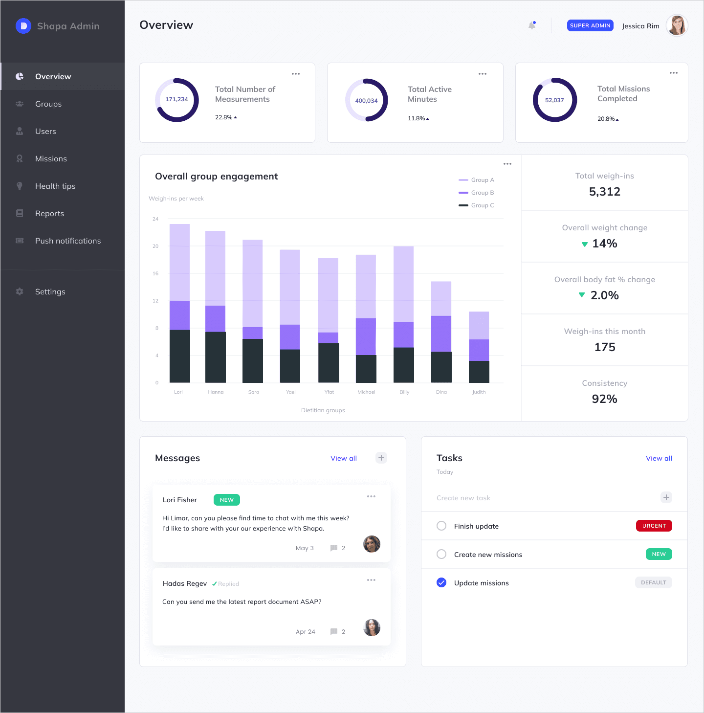Image resolution: width=704 pixels, height=713 pixels.
Task: Click View all in the Tasks panel
Action: 659,458
